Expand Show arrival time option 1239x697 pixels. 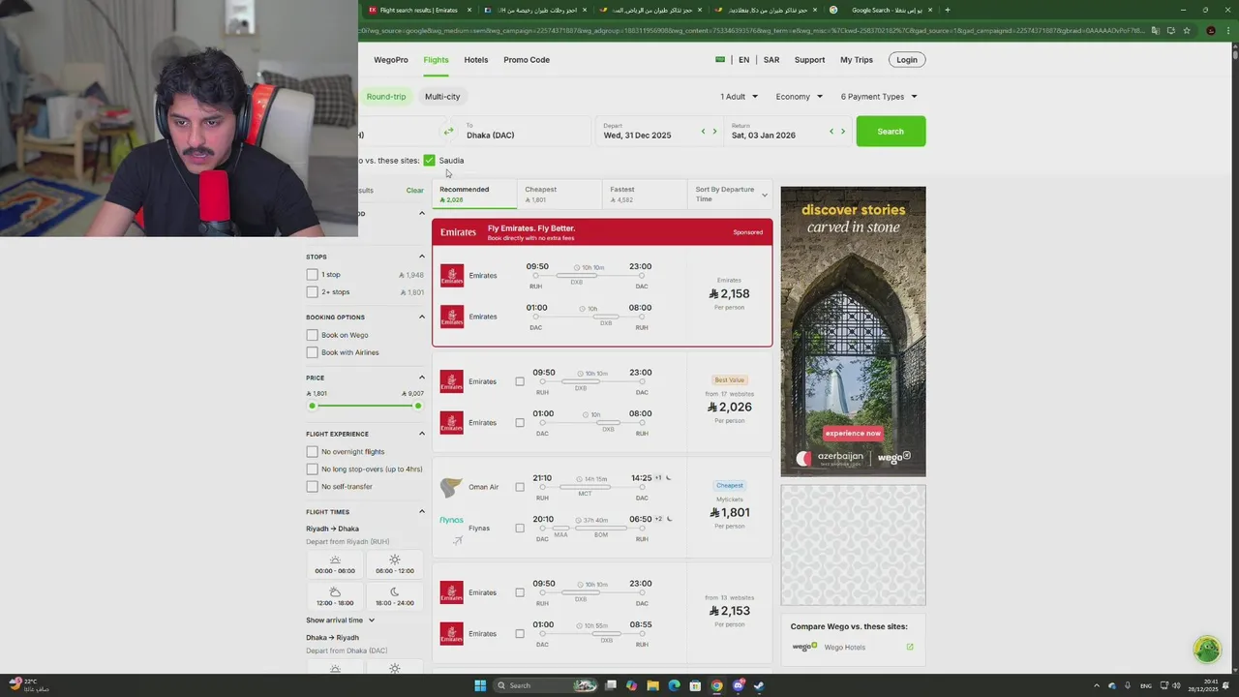340,620
